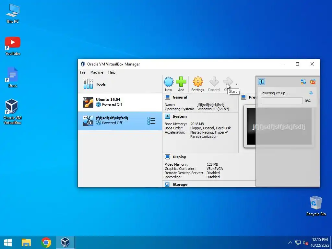Image resolution: width=332 pixels, height=249 pixels.
Task: Open the YouTube desktop shortcut
Action: (13, 46)
